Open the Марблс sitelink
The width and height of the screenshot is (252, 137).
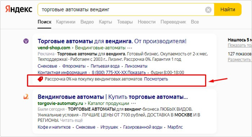point(175,127)
